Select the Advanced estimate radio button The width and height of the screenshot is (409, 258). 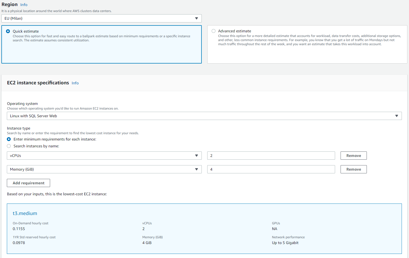(214, 31)
